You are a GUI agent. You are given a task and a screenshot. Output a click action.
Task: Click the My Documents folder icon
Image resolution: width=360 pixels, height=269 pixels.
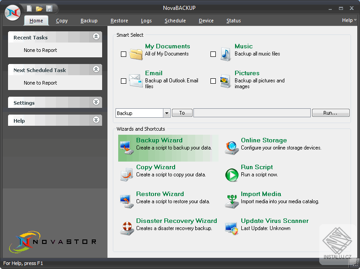pyautogui.click(x=136, y=54)
